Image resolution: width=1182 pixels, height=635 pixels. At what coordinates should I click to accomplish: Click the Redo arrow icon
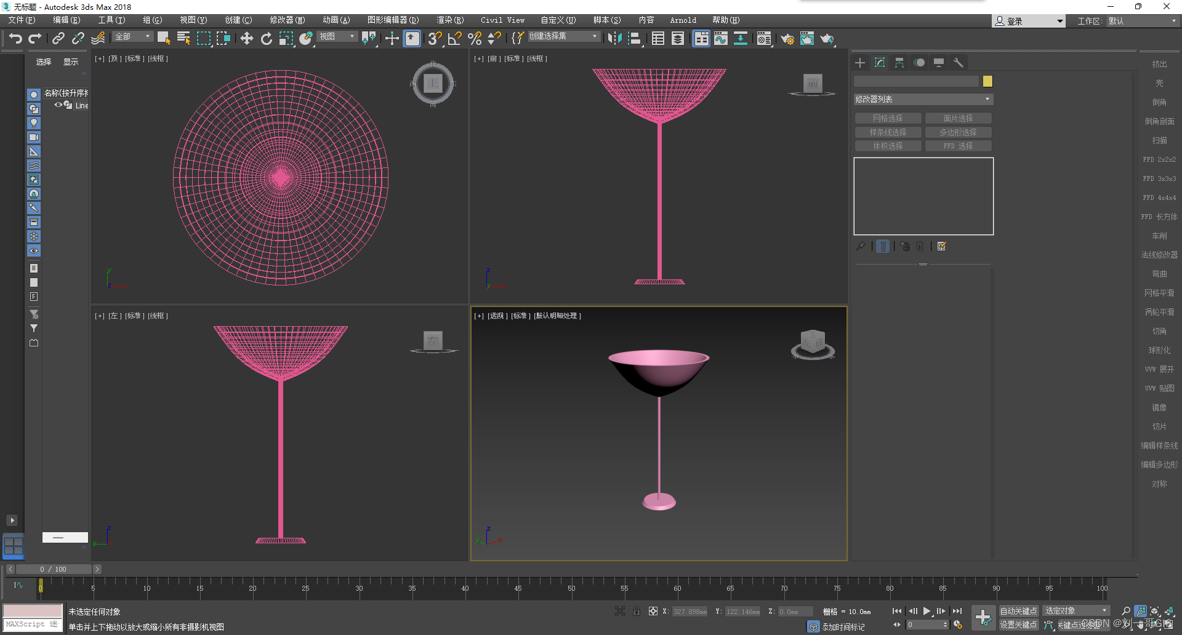(35, 39)
